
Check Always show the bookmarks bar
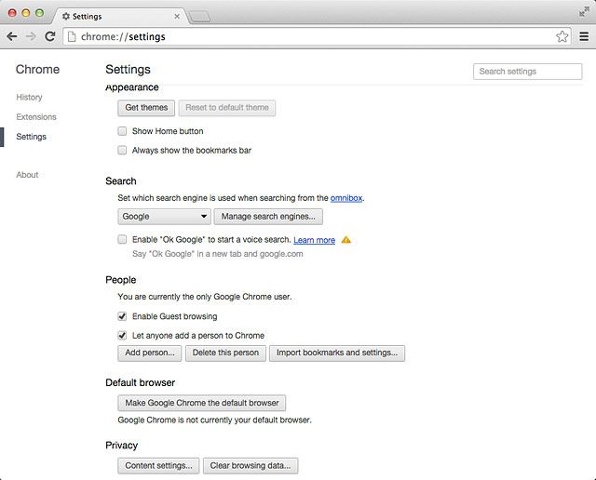click(x=122, y=150)
